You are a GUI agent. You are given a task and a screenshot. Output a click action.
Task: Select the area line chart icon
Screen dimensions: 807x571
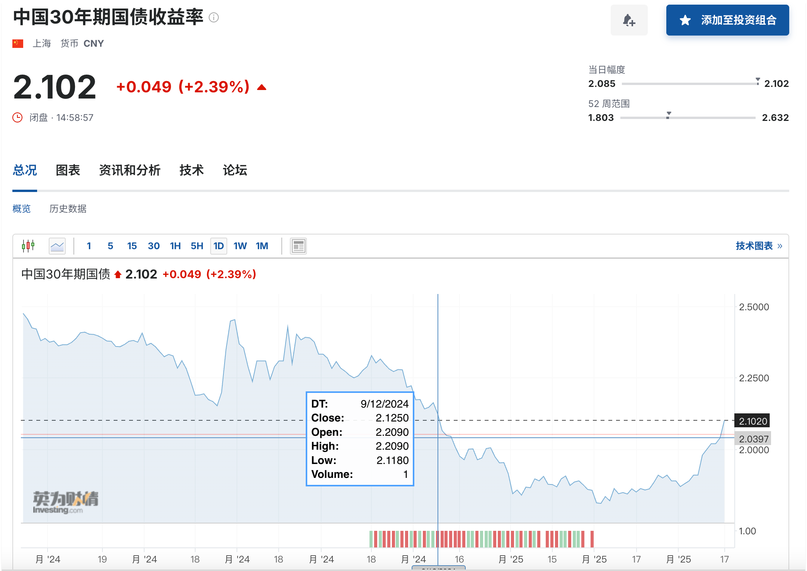pos(57,246)
